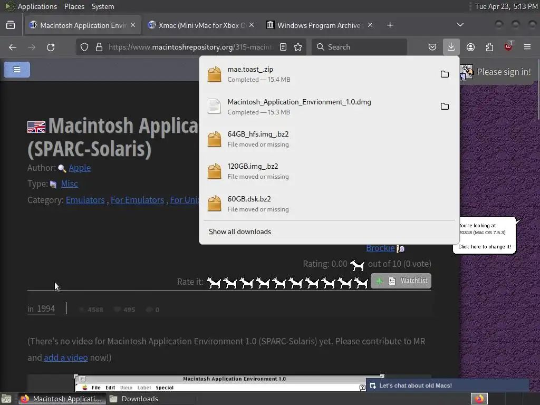Click the 64GB_hfs.img_.bz2 download entry
This screenshot has width=540, height=405.
pos(329,139)
